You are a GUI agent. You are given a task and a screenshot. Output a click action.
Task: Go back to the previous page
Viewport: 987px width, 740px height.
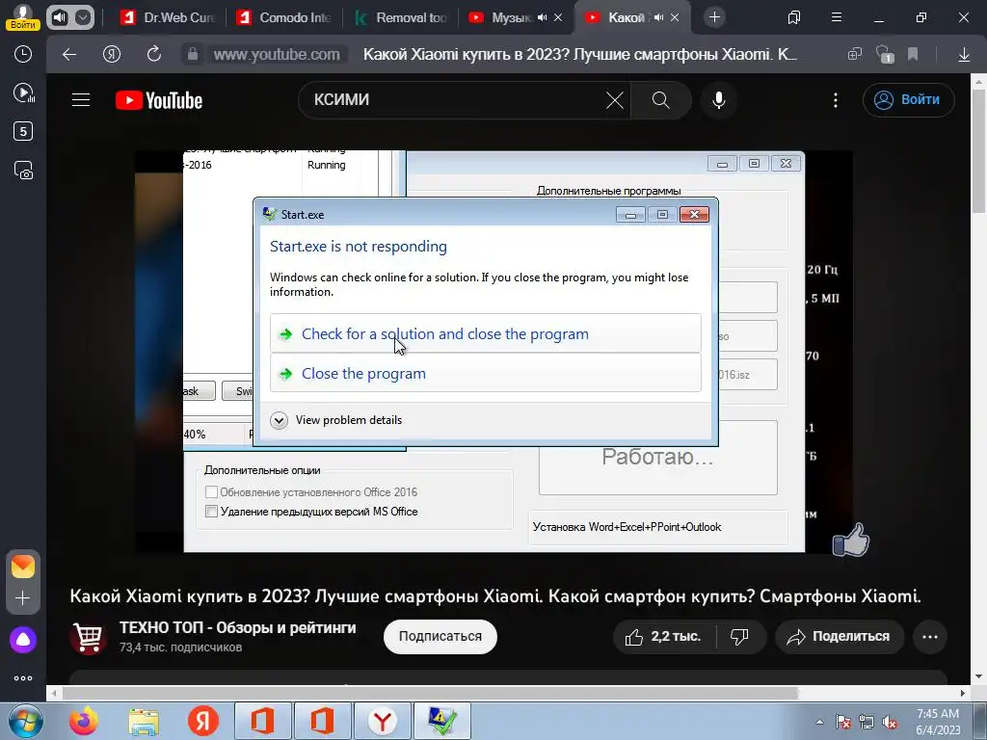point(69,55)
